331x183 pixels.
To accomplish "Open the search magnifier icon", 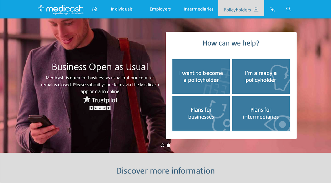I will click(288, 9).
